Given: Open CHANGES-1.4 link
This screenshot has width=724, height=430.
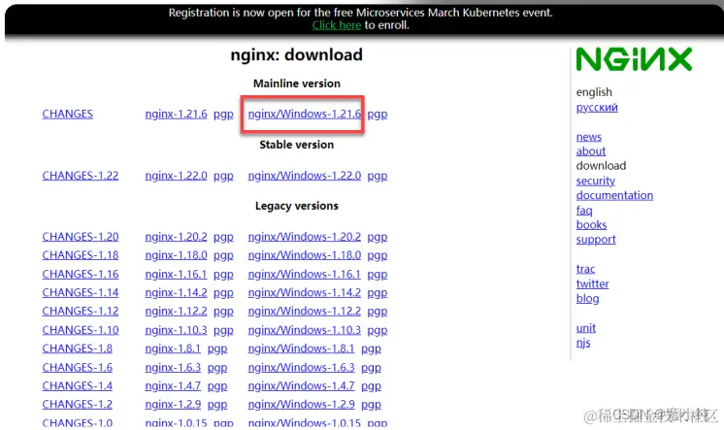Looking at the screenshot, I should (x=77, y=385).
